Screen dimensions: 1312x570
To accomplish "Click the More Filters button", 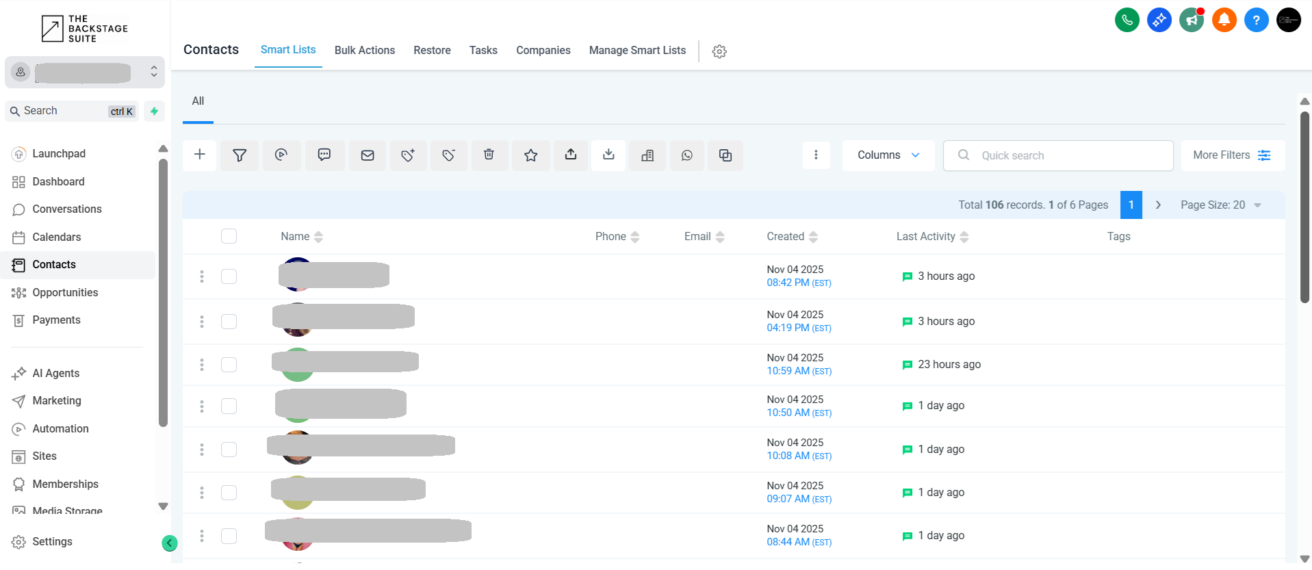I will pyautogui.click(x=1232, y=155).
